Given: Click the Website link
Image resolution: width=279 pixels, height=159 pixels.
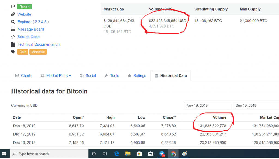Looking at the screenshot, I should (x=24, y=14).
